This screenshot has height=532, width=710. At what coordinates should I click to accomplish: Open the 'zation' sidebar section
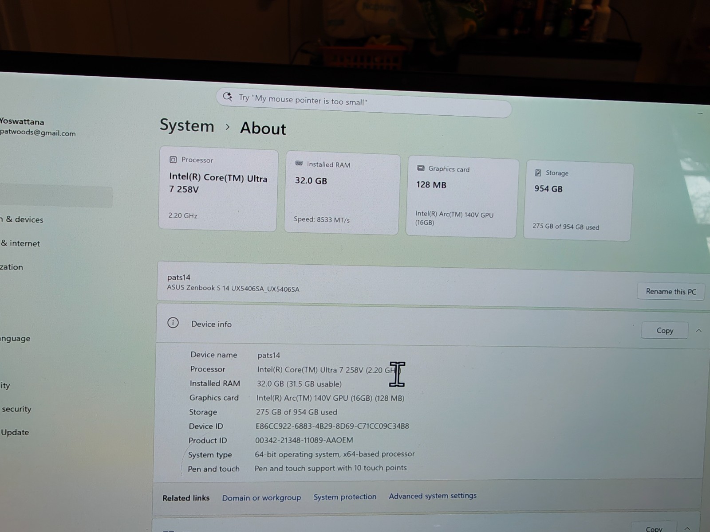tap(12, 267)
